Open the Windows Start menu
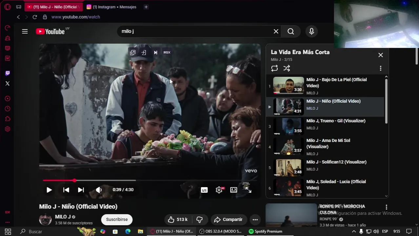 [x=8, y=231]
